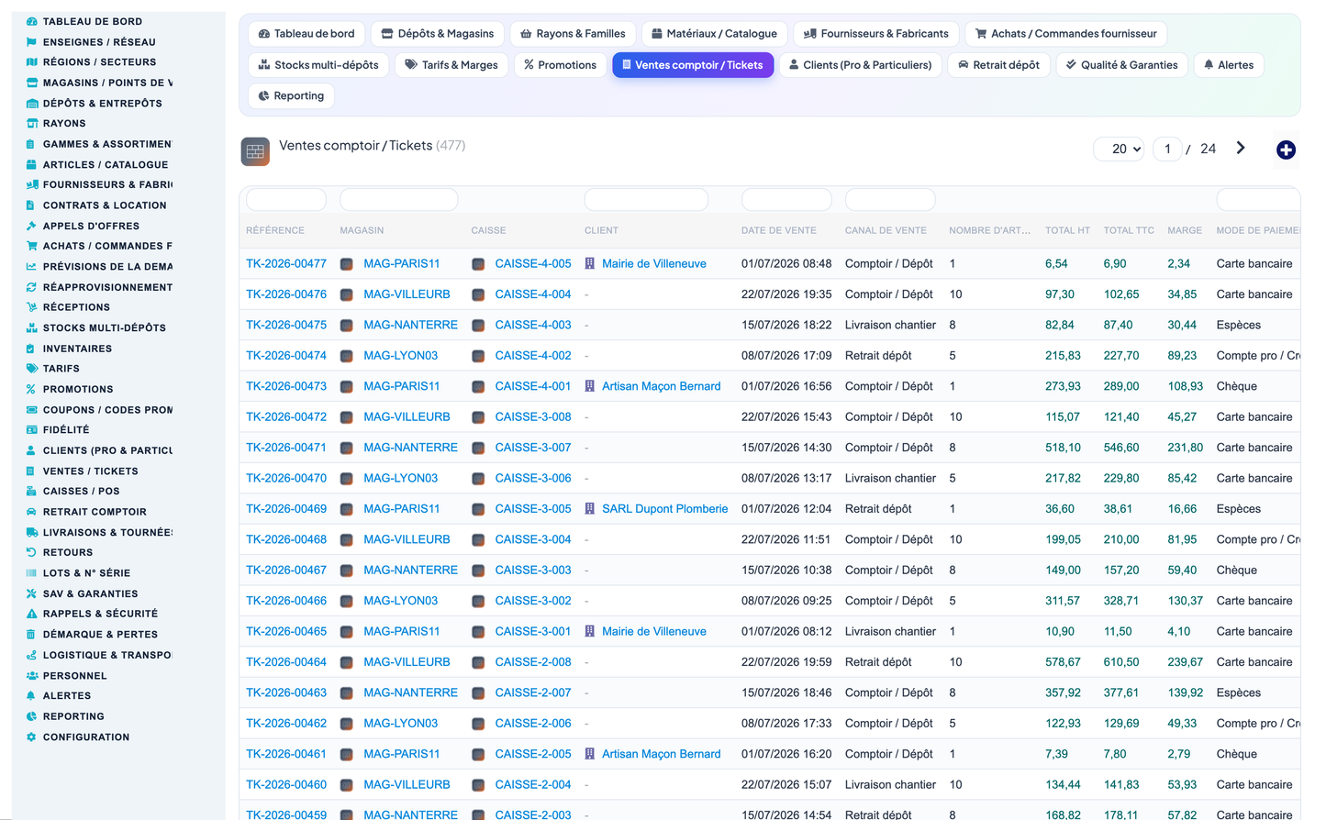Click the Appels d'offres gavel icon

click(32, 226)
